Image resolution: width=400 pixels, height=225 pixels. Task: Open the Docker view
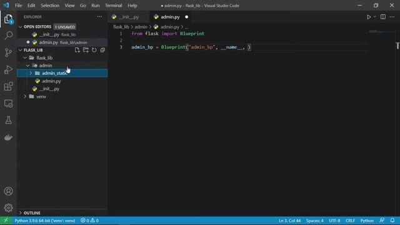(x=8, y=137)
